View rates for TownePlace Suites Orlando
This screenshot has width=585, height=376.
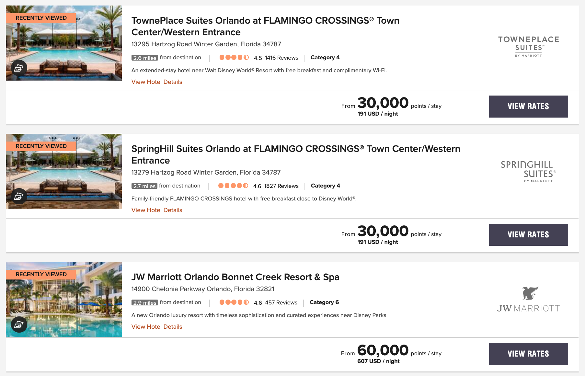pos(528,107)
